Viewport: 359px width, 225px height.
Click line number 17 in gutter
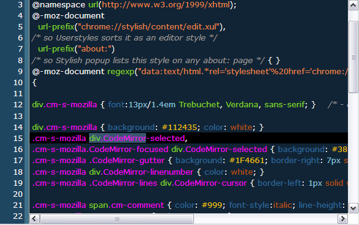[x=18, y=161]
